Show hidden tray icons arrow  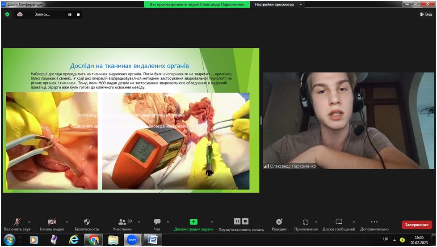[x=395, y=240]
